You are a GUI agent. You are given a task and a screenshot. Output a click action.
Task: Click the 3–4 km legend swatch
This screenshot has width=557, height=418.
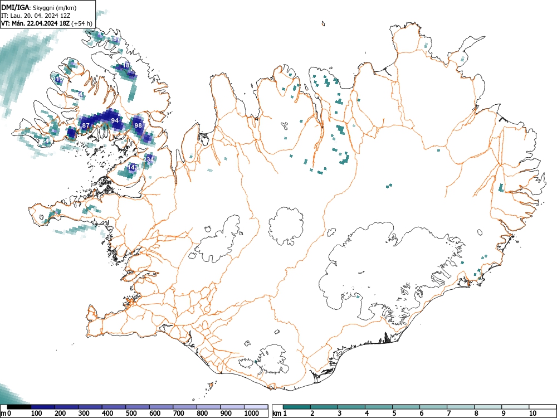point(351,407)
